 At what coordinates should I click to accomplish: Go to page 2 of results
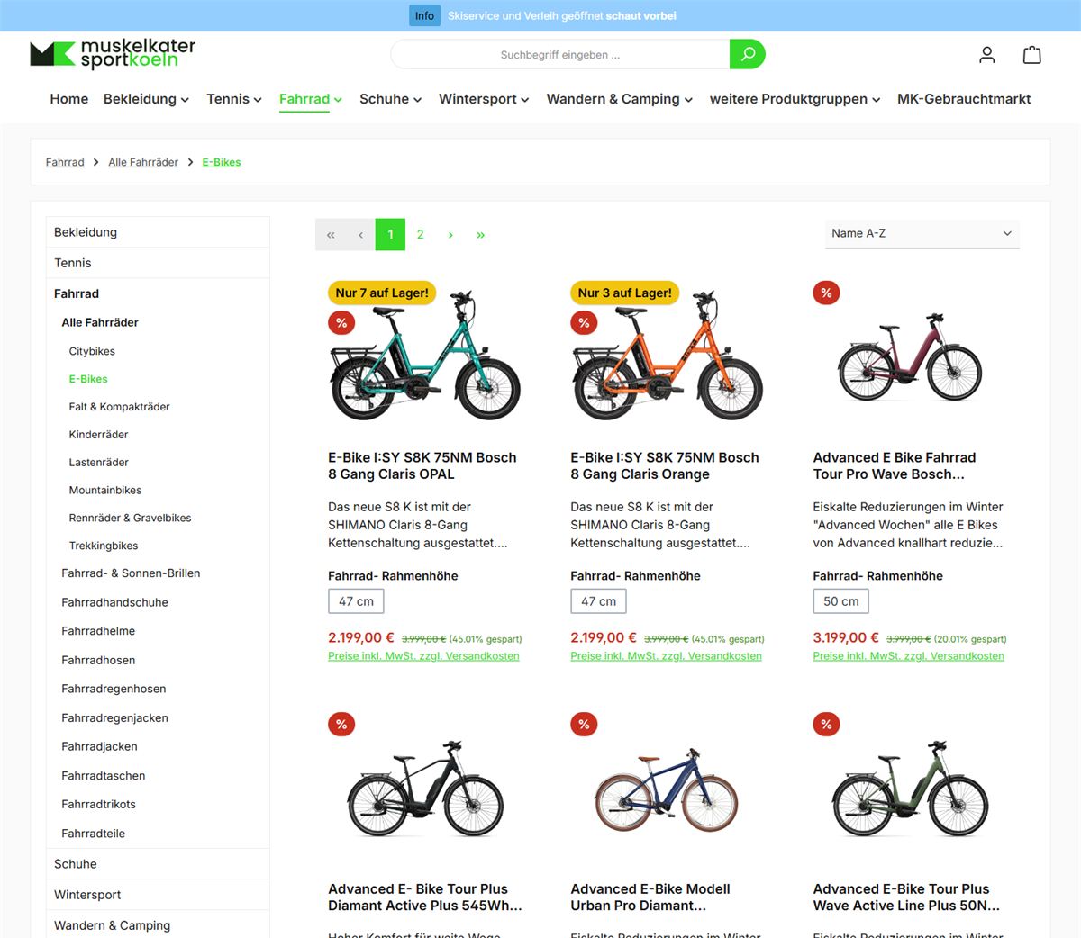(x=420, y=235)
